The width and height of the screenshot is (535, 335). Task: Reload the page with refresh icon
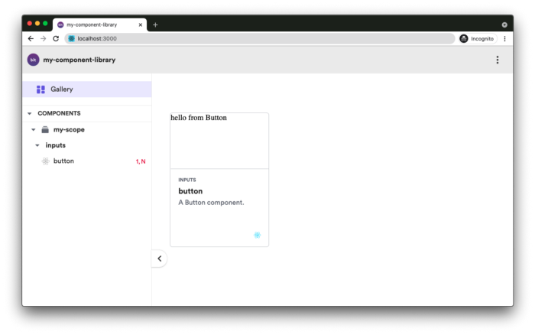(x=57, y=38)
